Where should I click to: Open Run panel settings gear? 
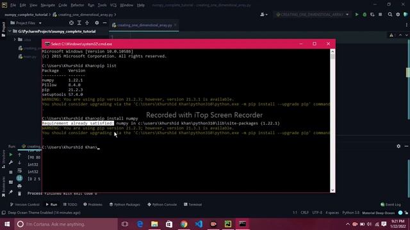[x=398, y=146]
